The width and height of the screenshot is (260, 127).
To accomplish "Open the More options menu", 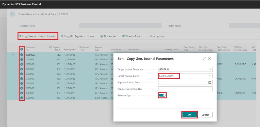I will 156,36.
